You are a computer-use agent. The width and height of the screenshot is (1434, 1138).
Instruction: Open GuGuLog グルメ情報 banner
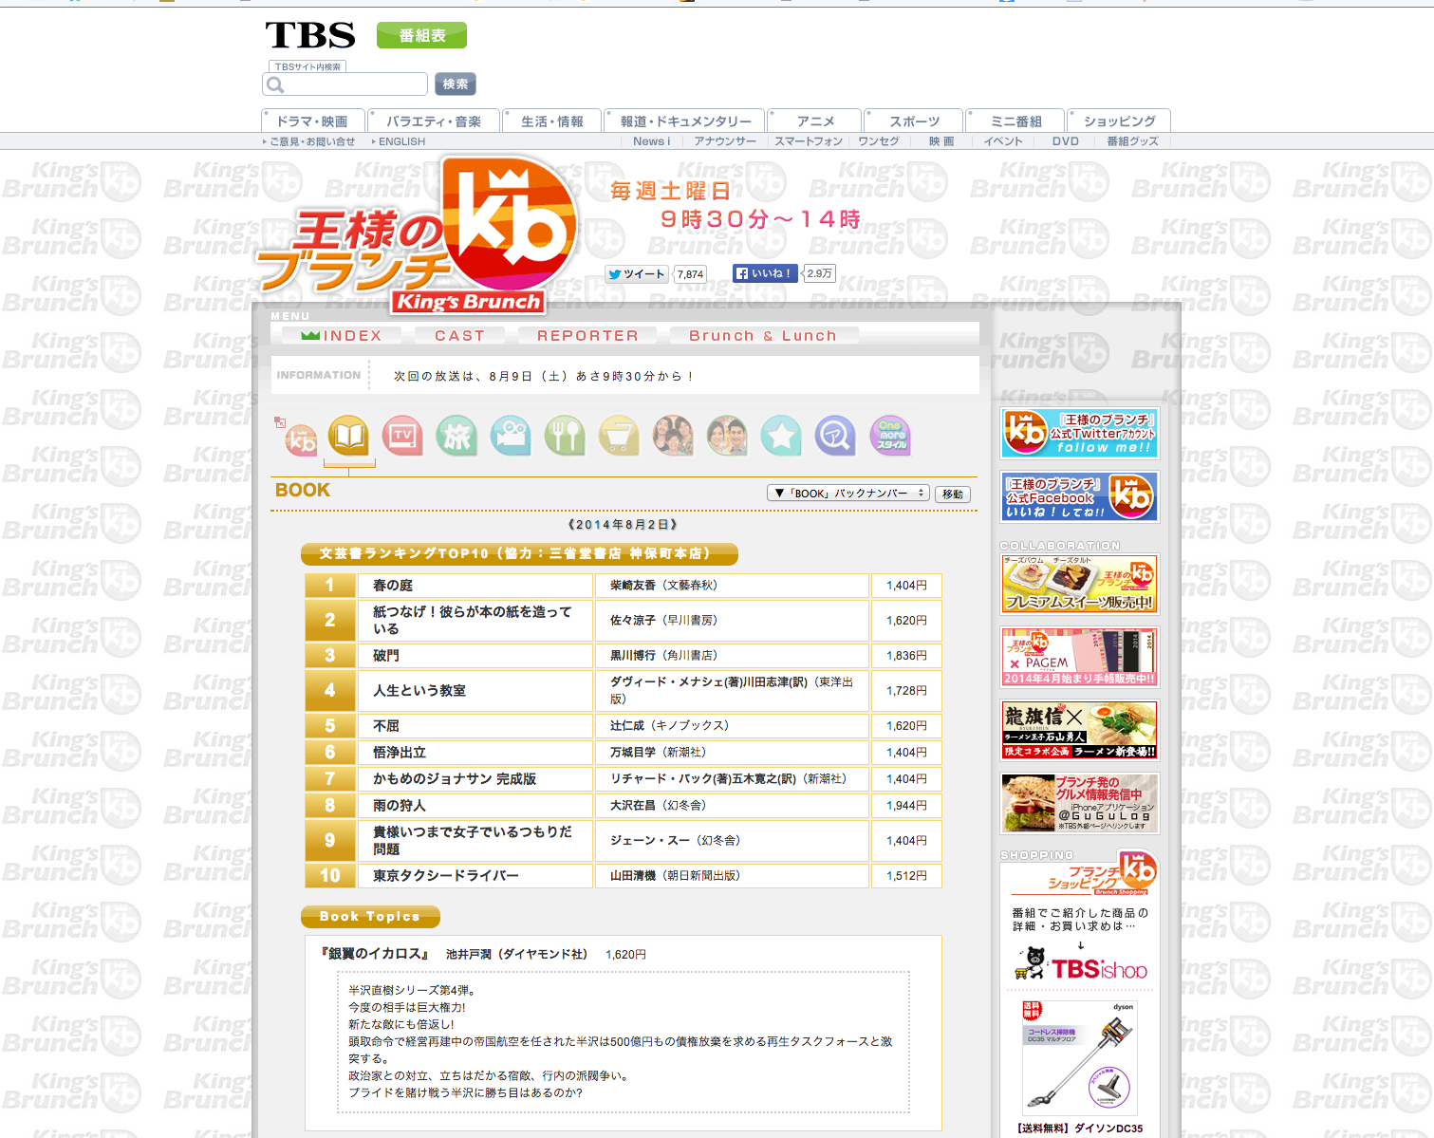(1080, 803)
